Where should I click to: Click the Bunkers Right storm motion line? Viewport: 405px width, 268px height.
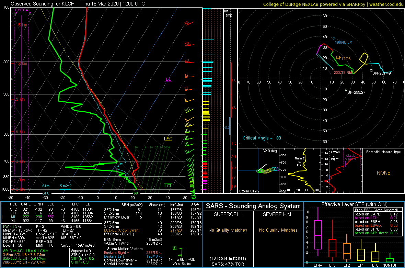pos(133,253)
